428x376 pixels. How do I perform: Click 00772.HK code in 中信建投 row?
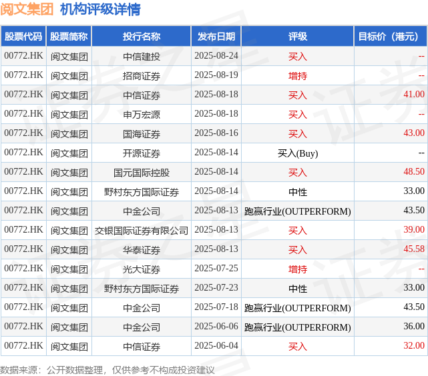[23, 56]
